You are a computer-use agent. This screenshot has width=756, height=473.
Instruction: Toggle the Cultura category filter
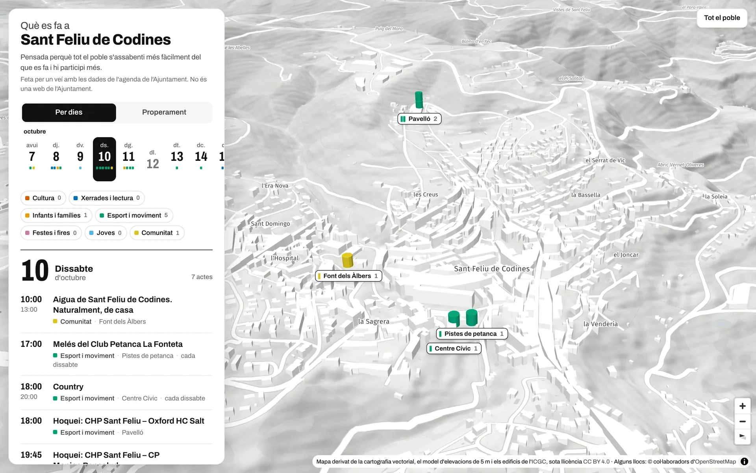(43, 198)
